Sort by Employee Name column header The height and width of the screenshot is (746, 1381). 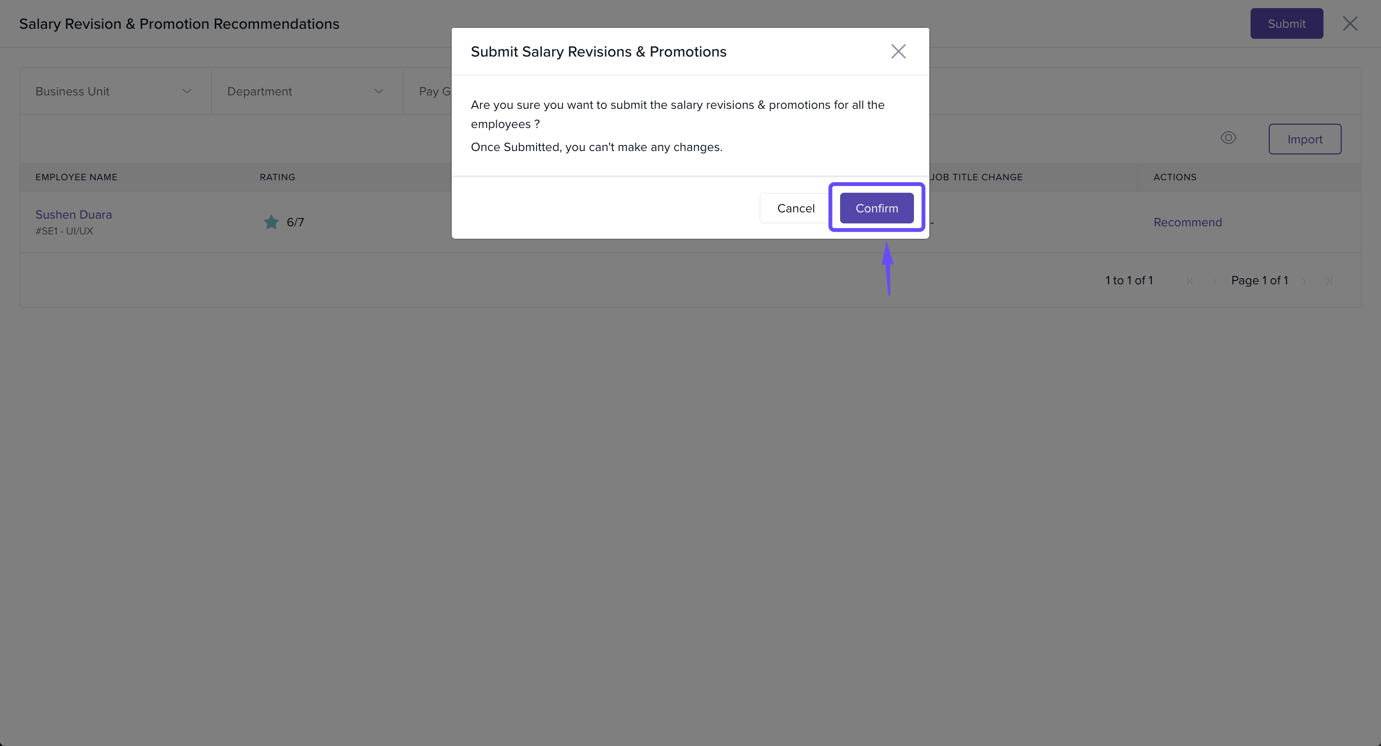click(76, 177)
